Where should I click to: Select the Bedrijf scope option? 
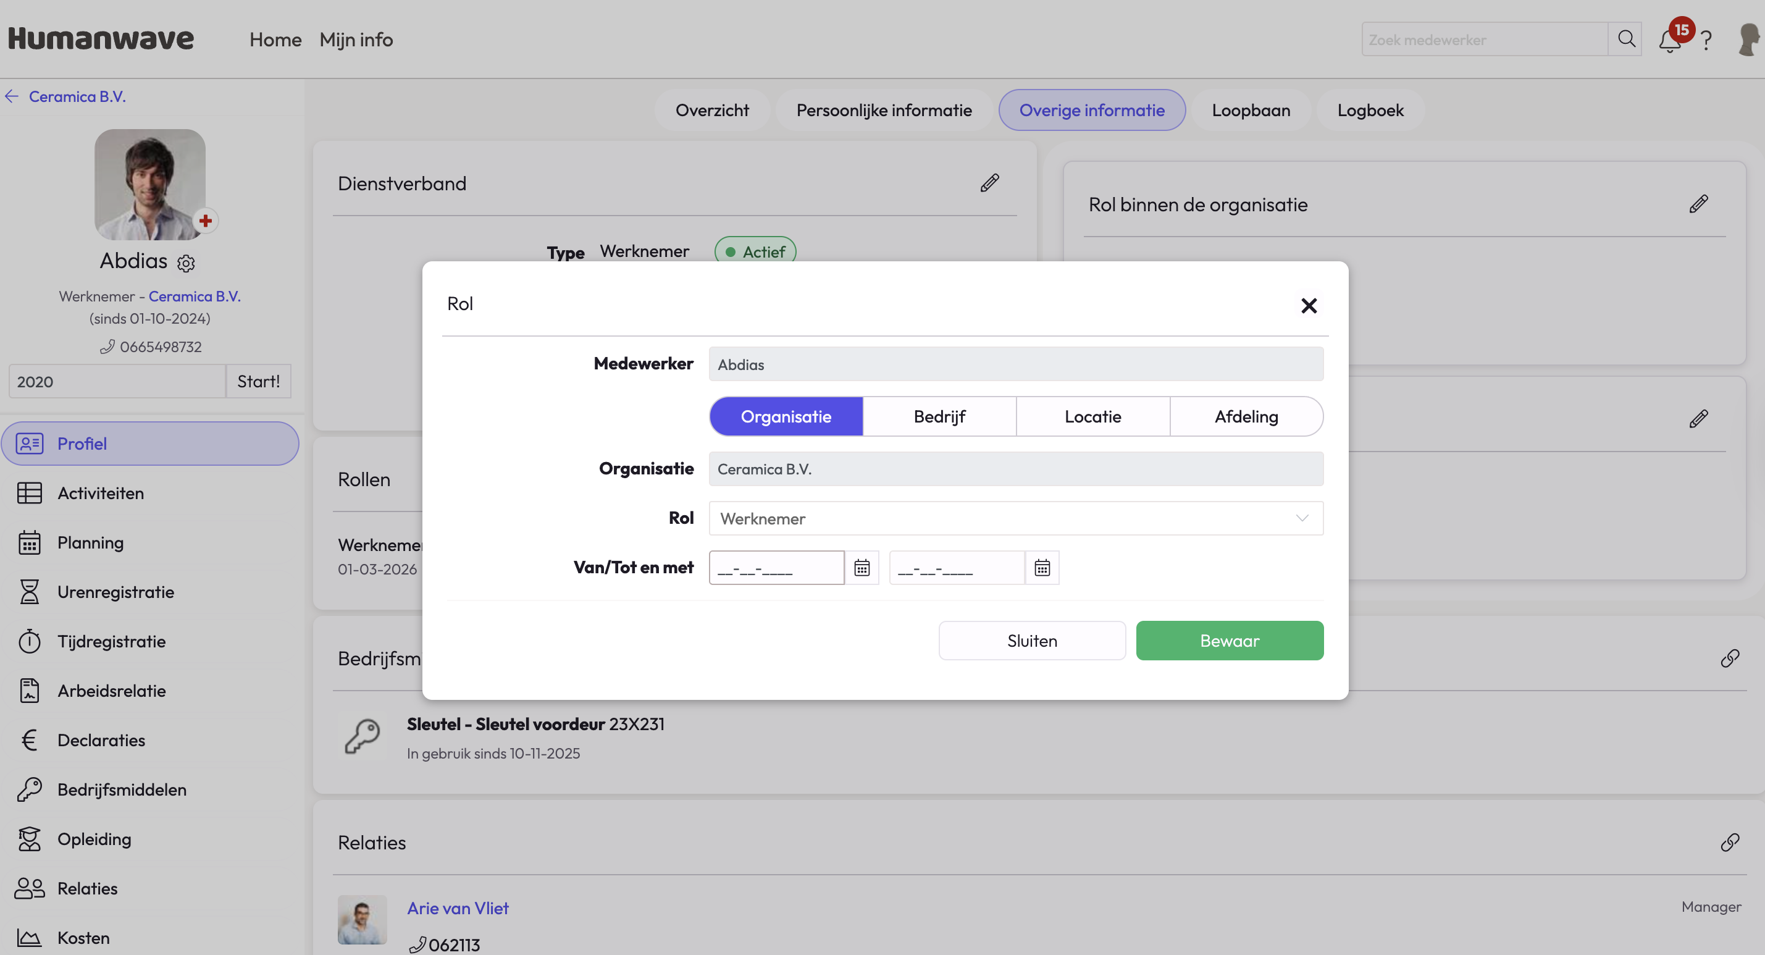pos(939,416)
